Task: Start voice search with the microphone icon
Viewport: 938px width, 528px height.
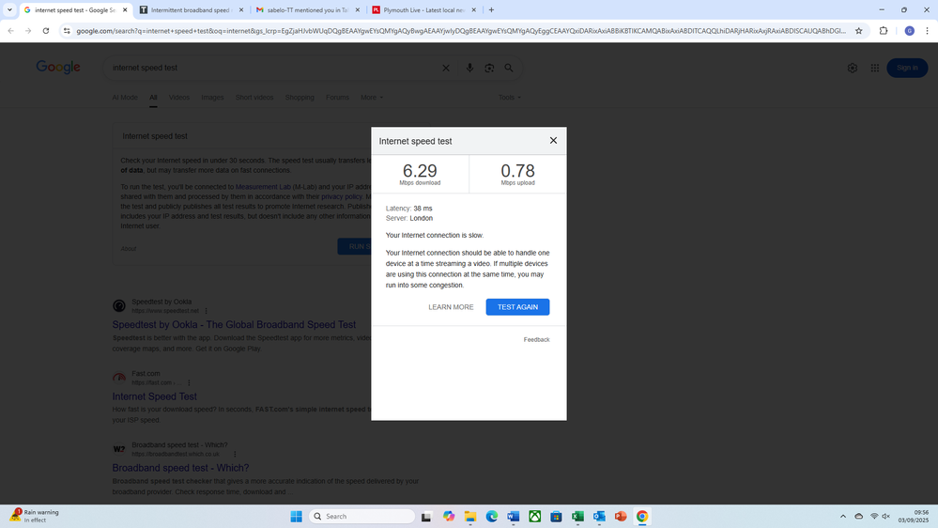Action: point(469,69)
